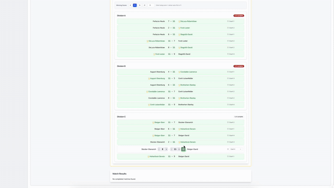
Task: Open August-Steenburg 11 – 5 Conti-Leisenfelder match row
Action: (180, 79)
